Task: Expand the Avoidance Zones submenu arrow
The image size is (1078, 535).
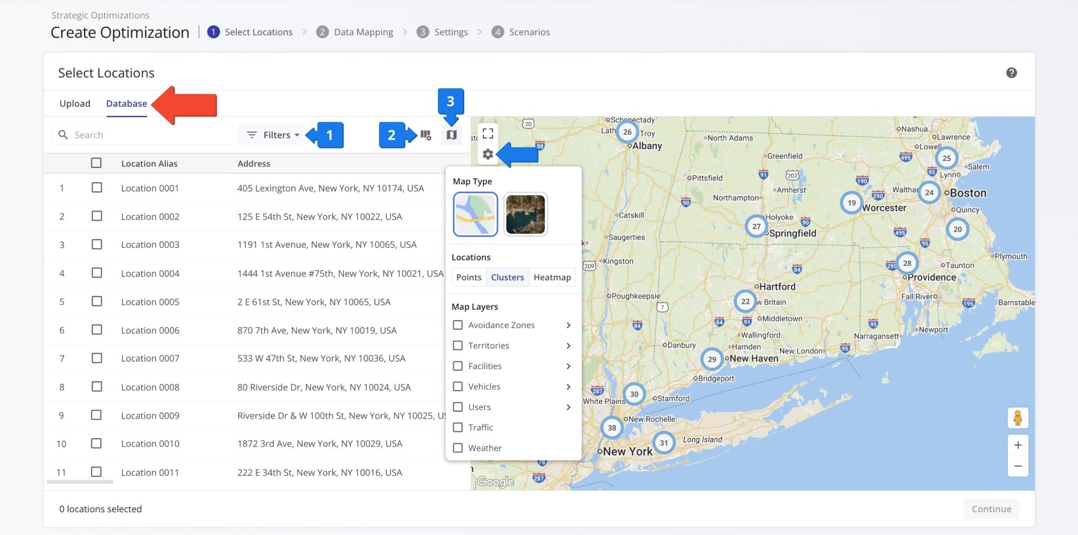Action: (x=568, y=325)
